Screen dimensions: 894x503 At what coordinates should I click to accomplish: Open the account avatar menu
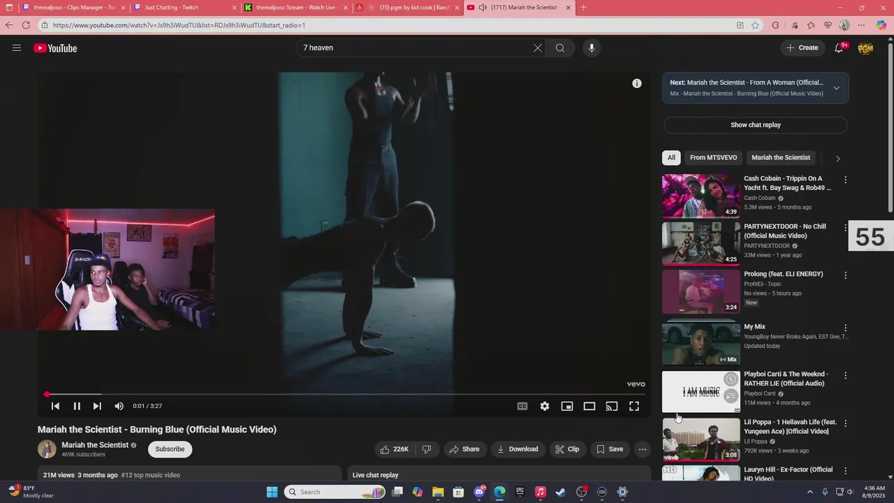(865, 48)
